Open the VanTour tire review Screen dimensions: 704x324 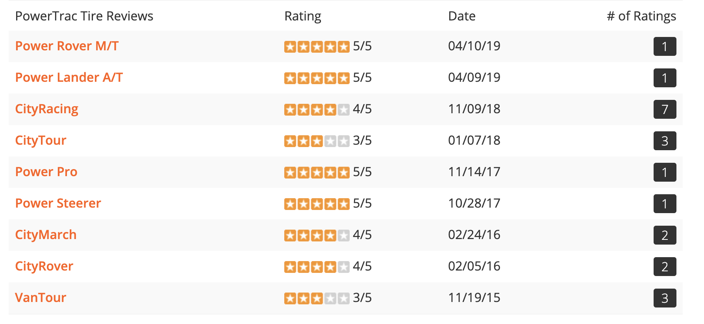pyautogui.click(x=41, y=298)
